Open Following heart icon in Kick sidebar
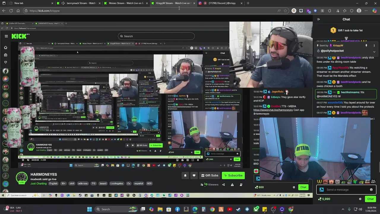 pos(5,62)
